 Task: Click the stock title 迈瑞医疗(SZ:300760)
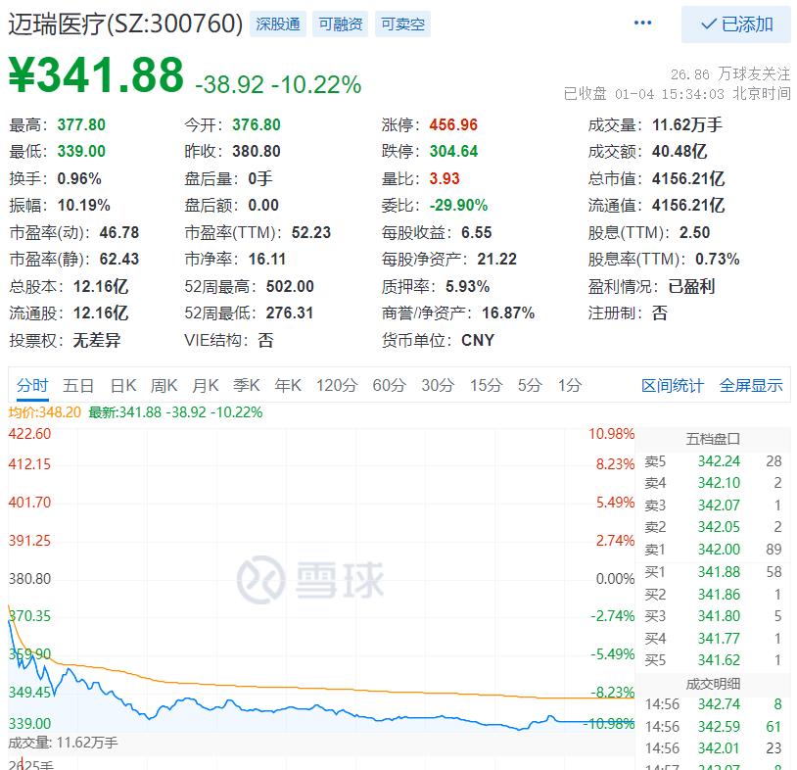pyautogui.click(x=125, y=24)
